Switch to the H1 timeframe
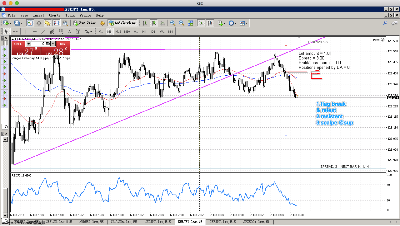The width and height of the screenshot is (400, 226). pos(136,31)
